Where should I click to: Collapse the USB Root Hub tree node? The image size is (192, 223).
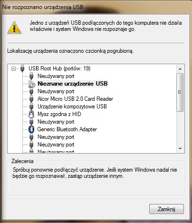[14, 68]
